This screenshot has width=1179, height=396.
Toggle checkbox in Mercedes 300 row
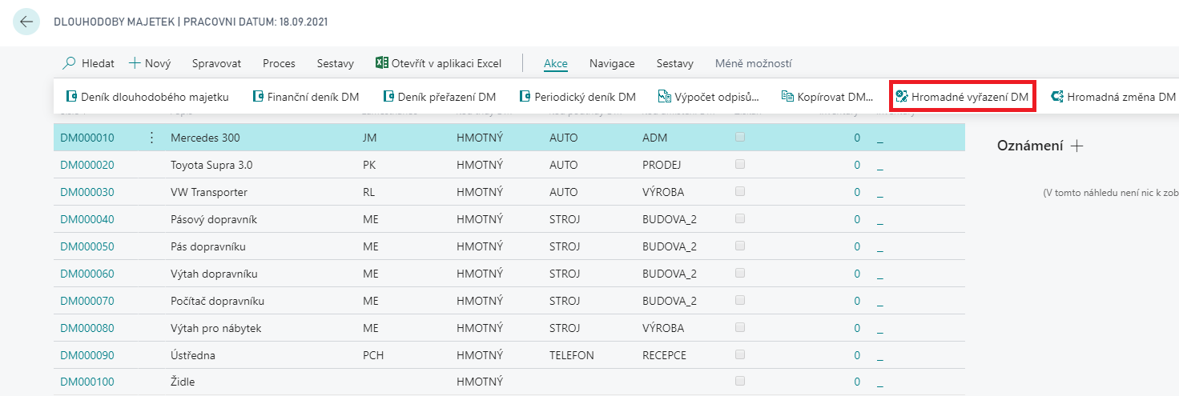(740, 138)
